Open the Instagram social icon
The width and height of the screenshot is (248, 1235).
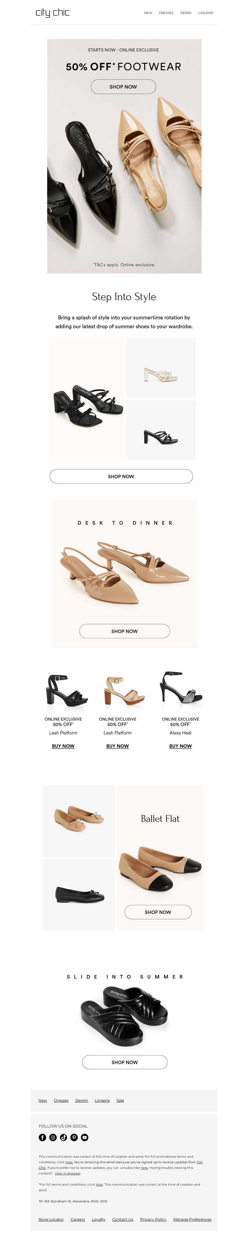pyautogui.click(x=53, y=1137)
